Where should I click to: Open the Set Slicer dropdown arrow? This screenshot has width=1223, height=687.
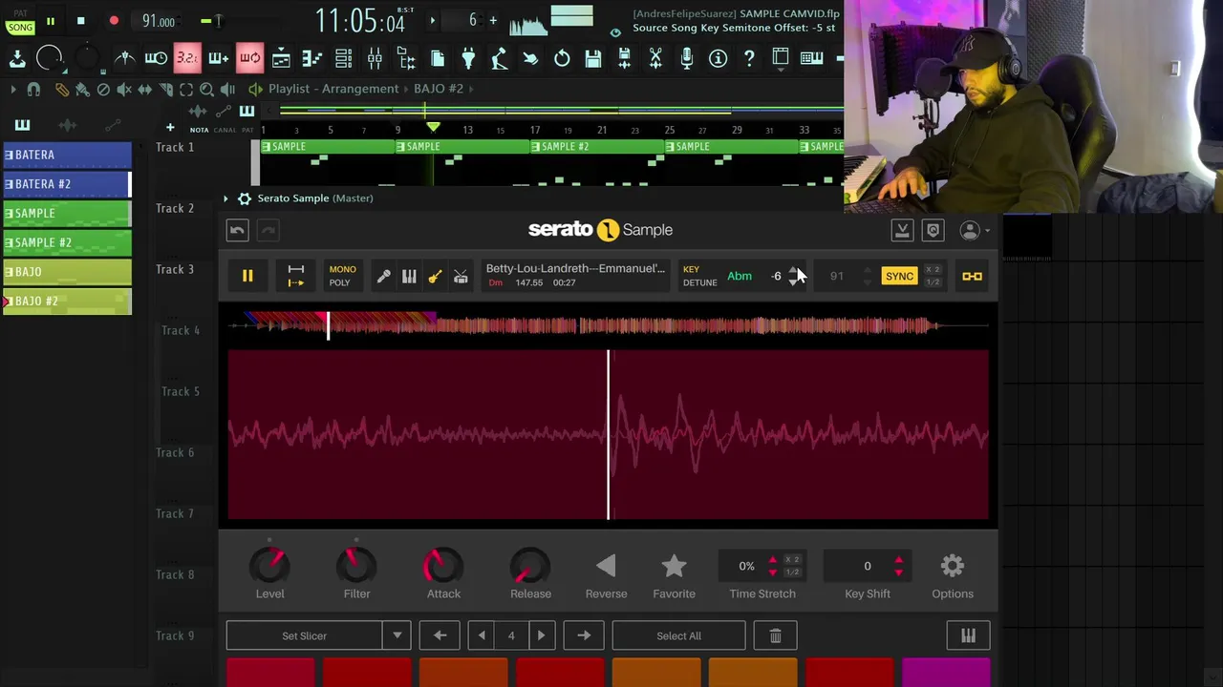pos(397,635)
